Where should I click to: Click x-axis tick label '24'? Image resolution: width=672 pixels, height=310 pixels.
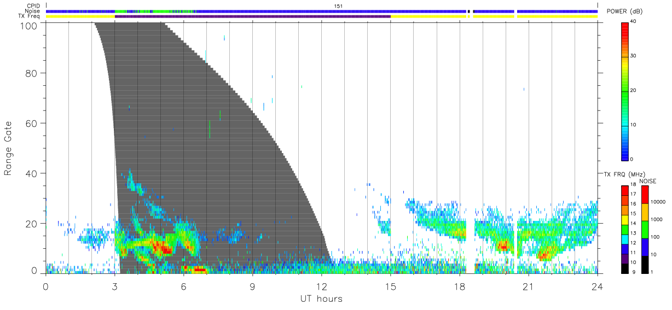597,286
